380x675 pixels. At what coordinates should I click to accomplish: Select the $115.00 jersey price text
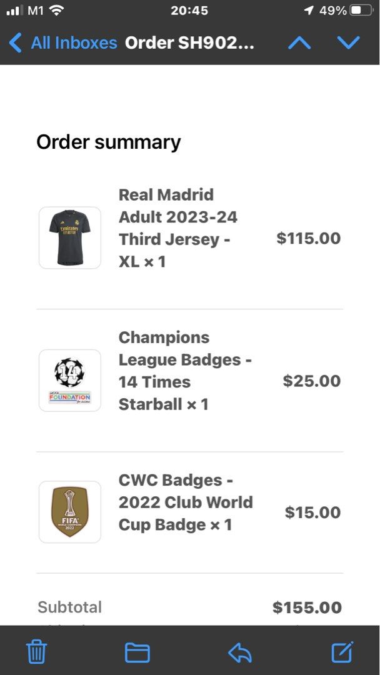[x=308, y=238]
